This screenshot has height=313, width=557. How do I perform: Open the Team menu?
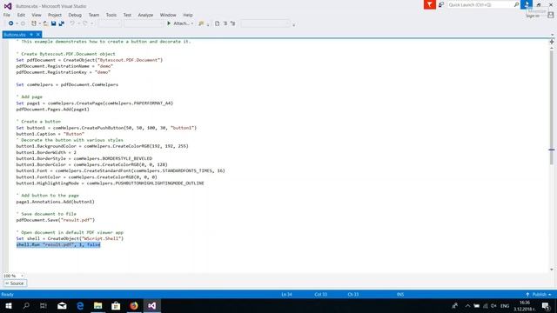coord(94,15)
